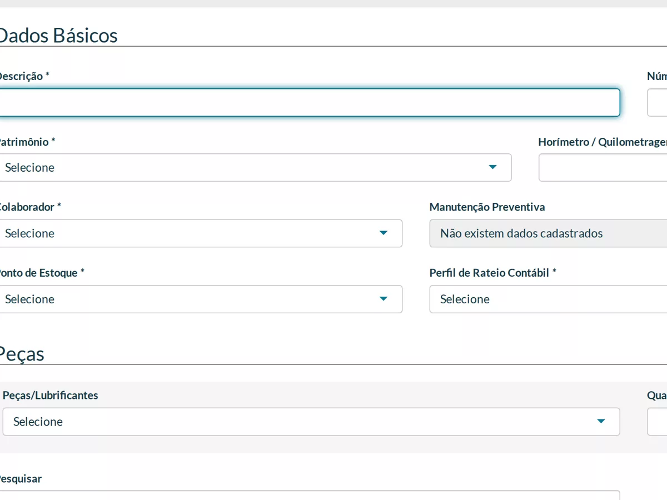Click the "Descrição *" field label
The image size is (667, 500).
pyautogui.click(x=24, y=76)
